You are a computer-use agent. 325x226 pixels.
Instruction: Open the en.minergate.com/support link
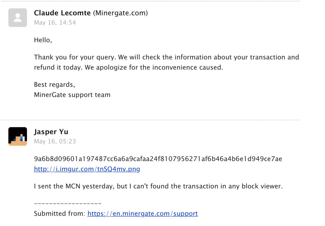pyautogui.click(x=142, y=214)
